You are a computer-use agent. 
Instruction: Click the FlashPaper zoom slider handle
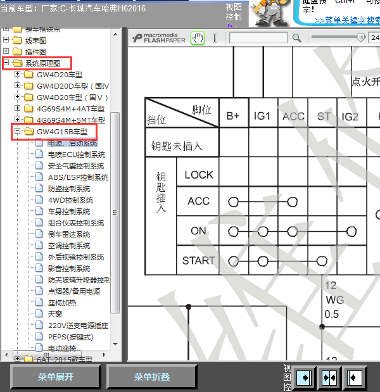click(x=361, y=38)
